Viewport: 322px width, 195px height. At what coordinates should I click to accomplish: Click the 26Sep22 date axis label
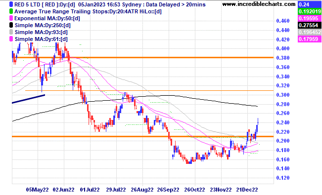pos(168,190)
